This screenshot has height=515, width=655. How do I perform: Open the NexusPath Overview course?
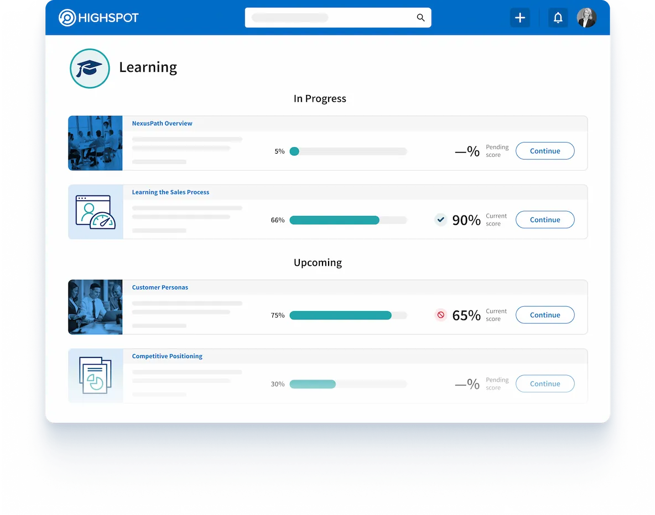pos(162,123)
